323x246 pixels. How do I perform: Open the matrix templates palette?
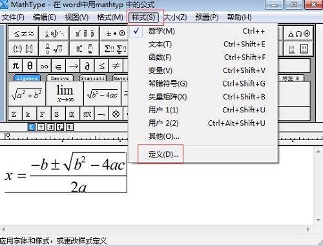pyautogui.click(x=299, y=49)
